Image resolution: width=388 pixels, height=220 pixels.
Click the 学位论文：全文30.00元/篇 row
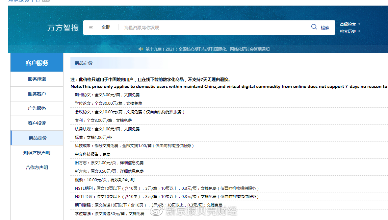click(229, 103)
